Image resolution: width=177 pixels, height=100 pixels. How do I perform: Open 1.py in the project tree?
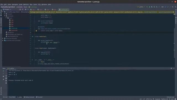pos(11,20)
